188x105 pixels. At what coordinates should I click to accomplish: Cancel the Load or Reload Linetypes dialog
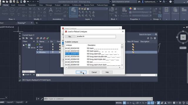[94, 72]
